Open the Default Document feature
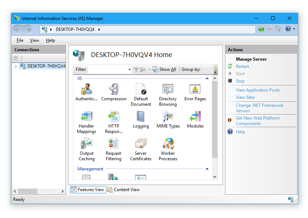 click(x=141, y=95)
